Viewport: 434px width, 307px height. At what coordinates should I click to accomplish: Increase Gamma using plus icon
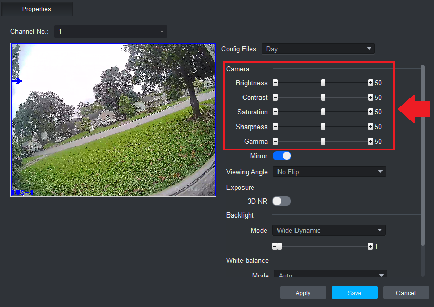[x=370, y=141]
